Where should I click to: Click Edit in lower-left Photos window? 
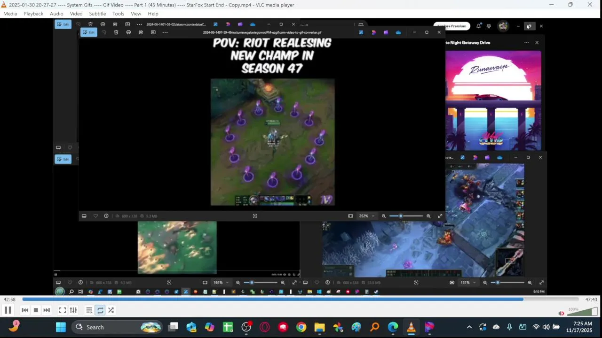tap(63, 159)
